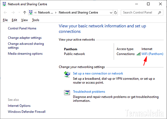Click the breadcrumb separator arrow after Network
The image size is (167, 119).
(56, 13)
